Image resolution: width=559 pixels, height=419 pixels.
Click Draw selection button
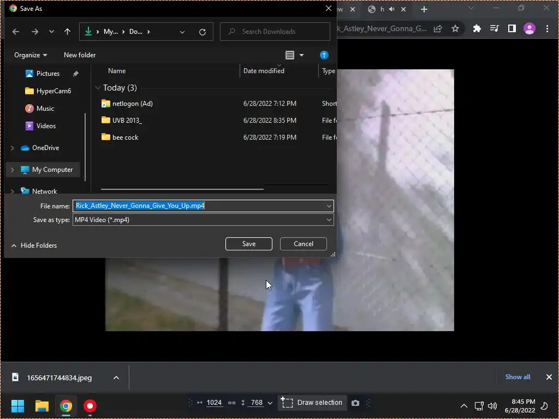coord(312,403)
